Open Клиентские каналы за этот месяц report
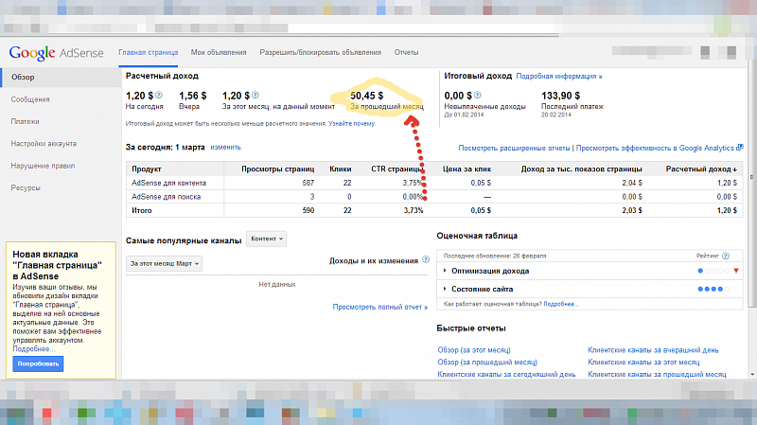The width and height of the screenshot is (757, 425). 643,362
